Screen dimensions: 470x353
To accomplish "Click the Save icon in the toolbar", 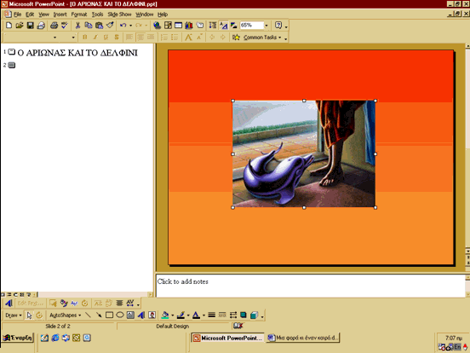I will (x=31, y=26).
